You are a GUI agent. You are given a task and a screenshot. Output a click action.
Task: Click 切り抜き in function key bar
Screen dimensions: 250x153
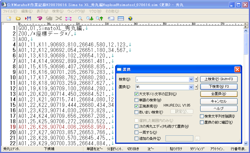pos(133,149)
